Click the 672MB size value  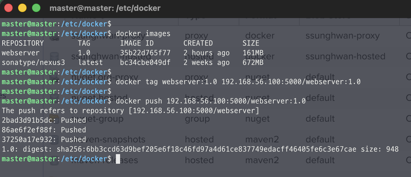[x=253, y=63]
